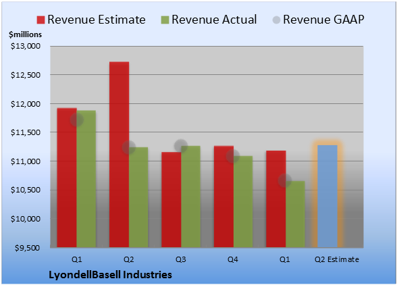Select the red Q3 estimate bar
The height and width of the screenshot is (285, 397).
pyautogui.click(x=171, y=200)
